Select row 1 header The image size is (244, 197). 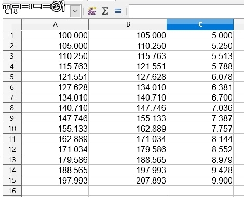click(12, 35)
